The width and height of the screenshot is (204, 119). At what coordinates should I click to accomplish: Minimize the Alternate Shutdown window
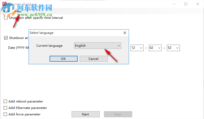174,4
